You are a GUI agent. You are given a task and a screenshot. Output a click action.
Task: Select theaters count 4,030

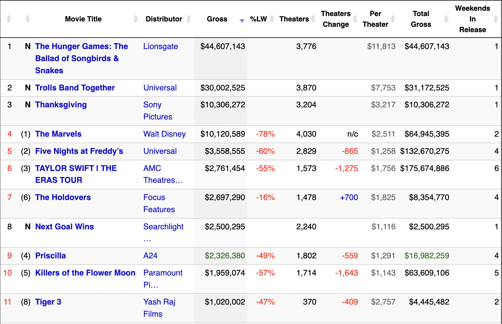(306, 134)
